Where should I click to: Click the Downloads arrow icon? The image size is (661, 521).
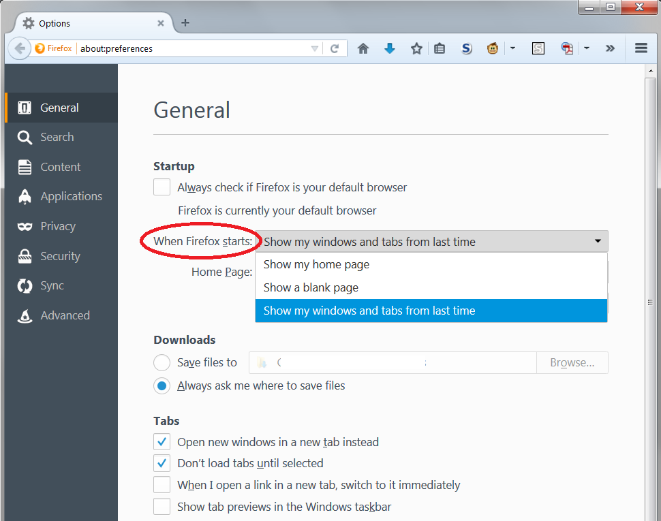coord(390,48)
